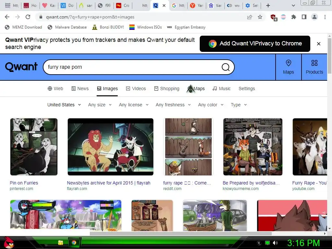Open the Pin on Furries result link
The width and height of the screenshot is (332, 249).
click(24, 183)
